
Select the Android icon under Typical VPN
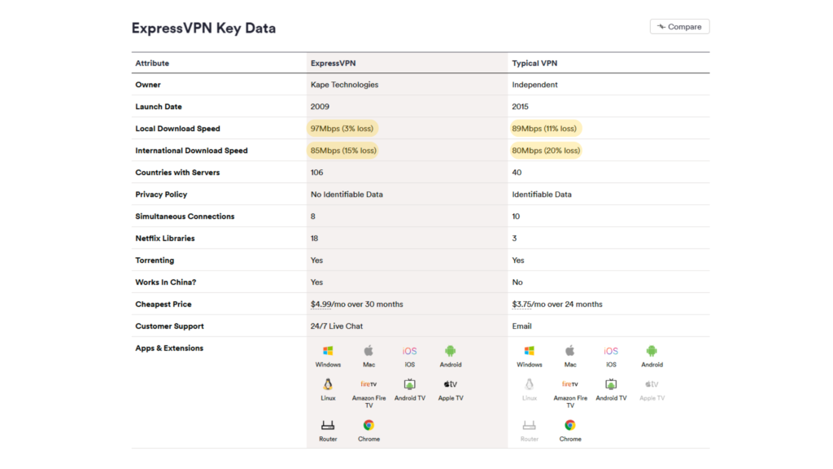pos(652,351)
